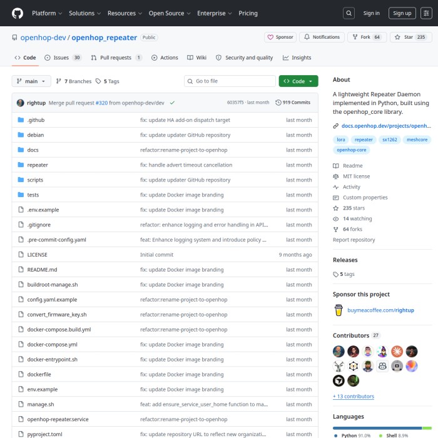Open 'fix: handle advert timeout cancellation' commit
This screenshot has height=438, width=438.
[186, 165]
